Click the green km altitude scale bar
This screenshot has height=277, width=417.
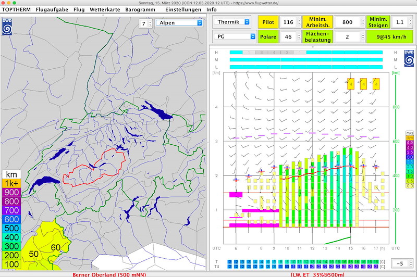pyautogui.click(x=396, y=158)
